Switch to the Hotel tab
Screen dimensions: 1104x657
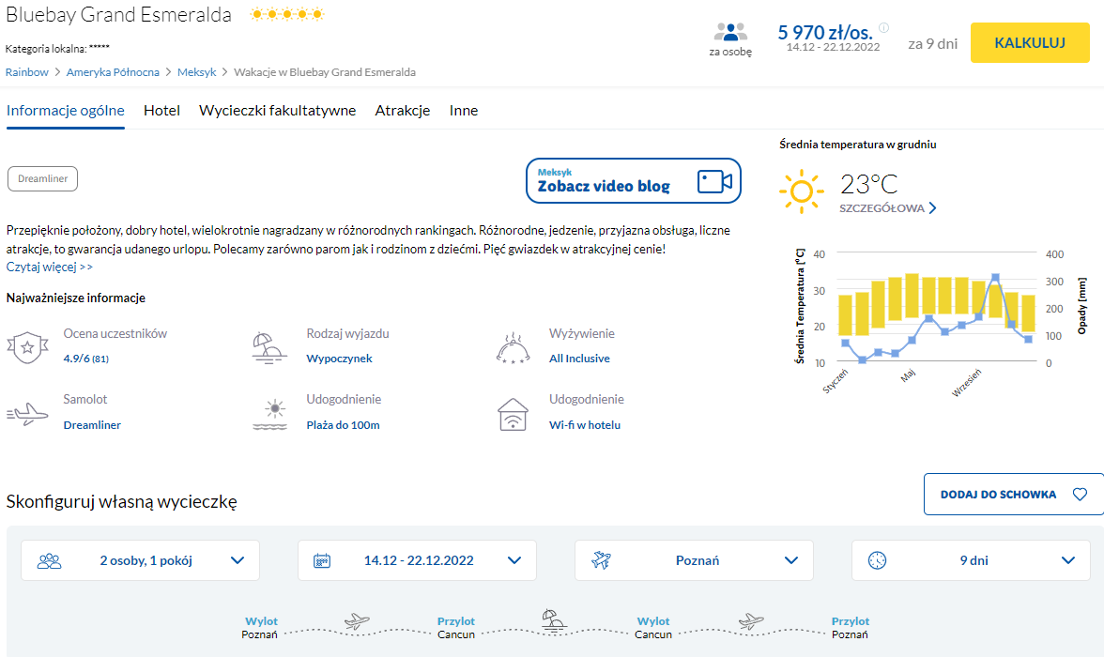coord(161,111)
